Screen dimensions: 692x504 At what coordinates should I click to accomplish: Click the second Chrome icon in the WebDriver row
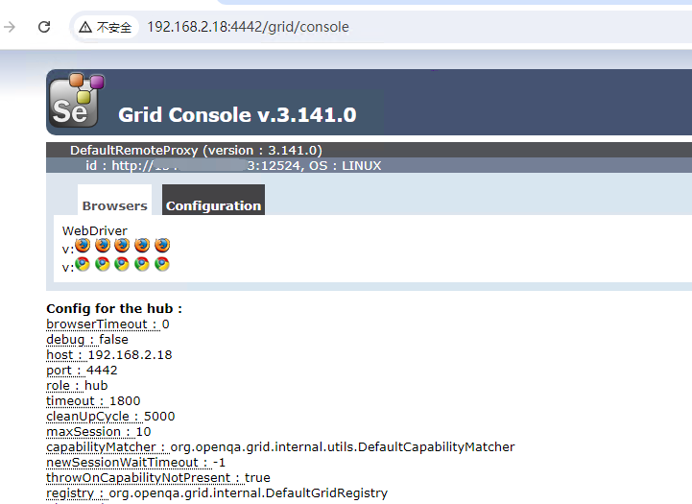tap(103, 264)
